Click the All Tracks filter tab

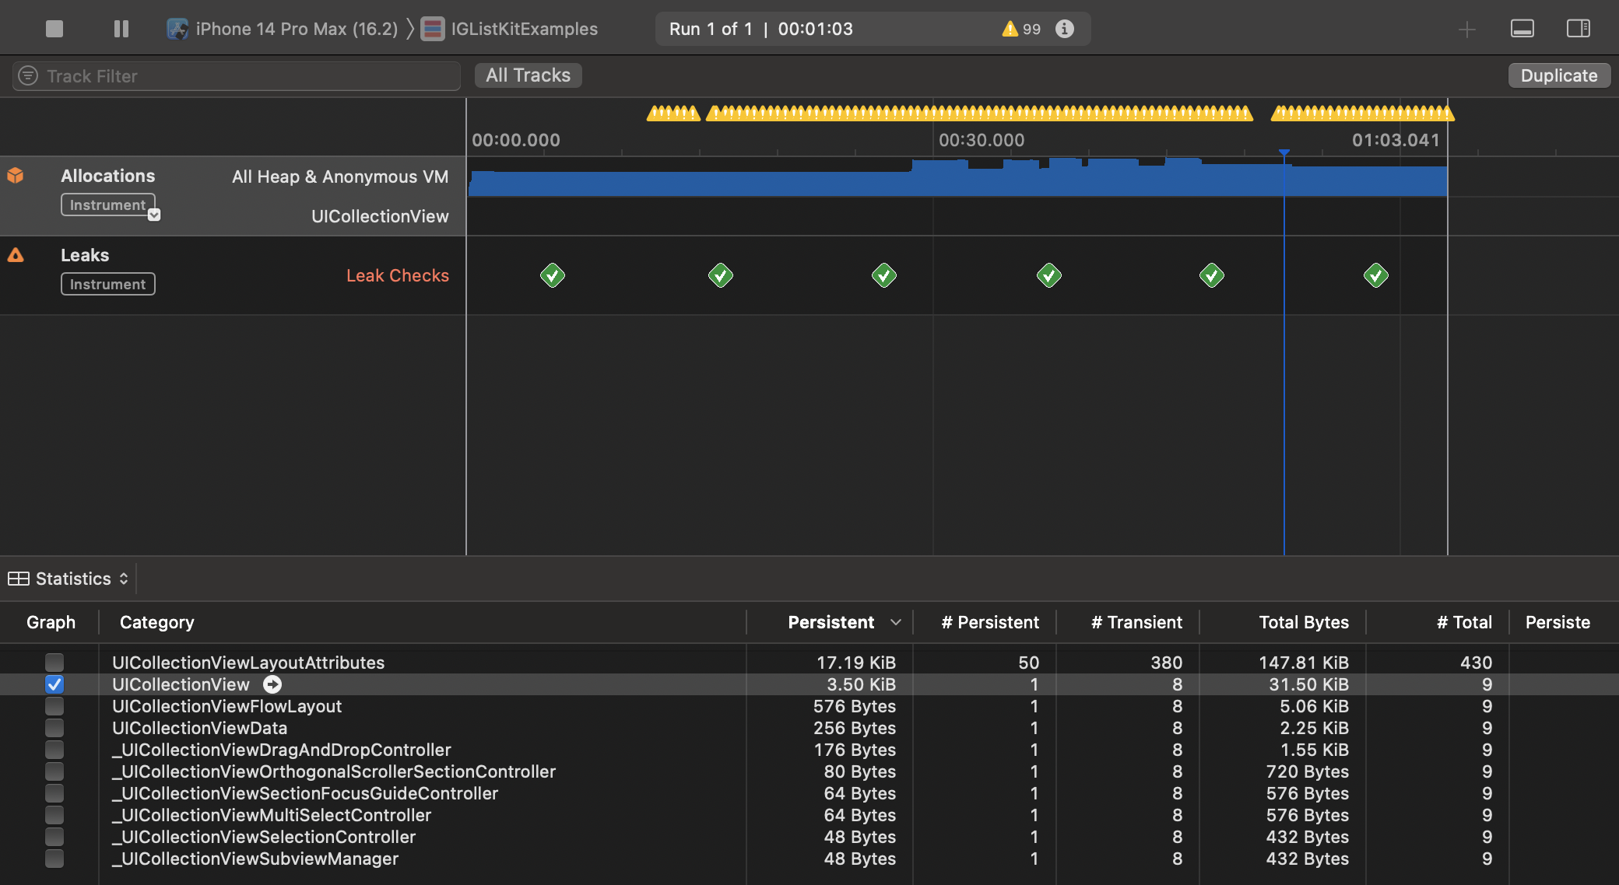click(528, 75)
